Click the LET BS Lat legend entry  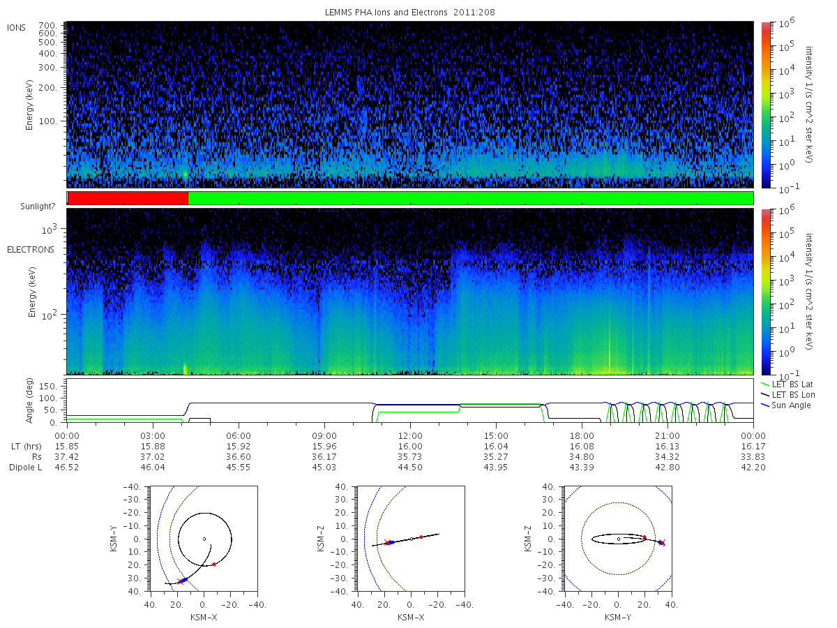787,384
